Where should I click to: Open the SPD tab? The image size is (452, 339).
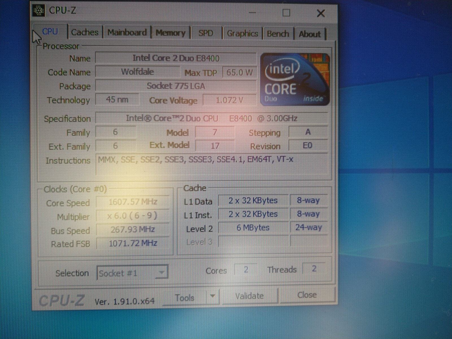(x=206, y=33)
